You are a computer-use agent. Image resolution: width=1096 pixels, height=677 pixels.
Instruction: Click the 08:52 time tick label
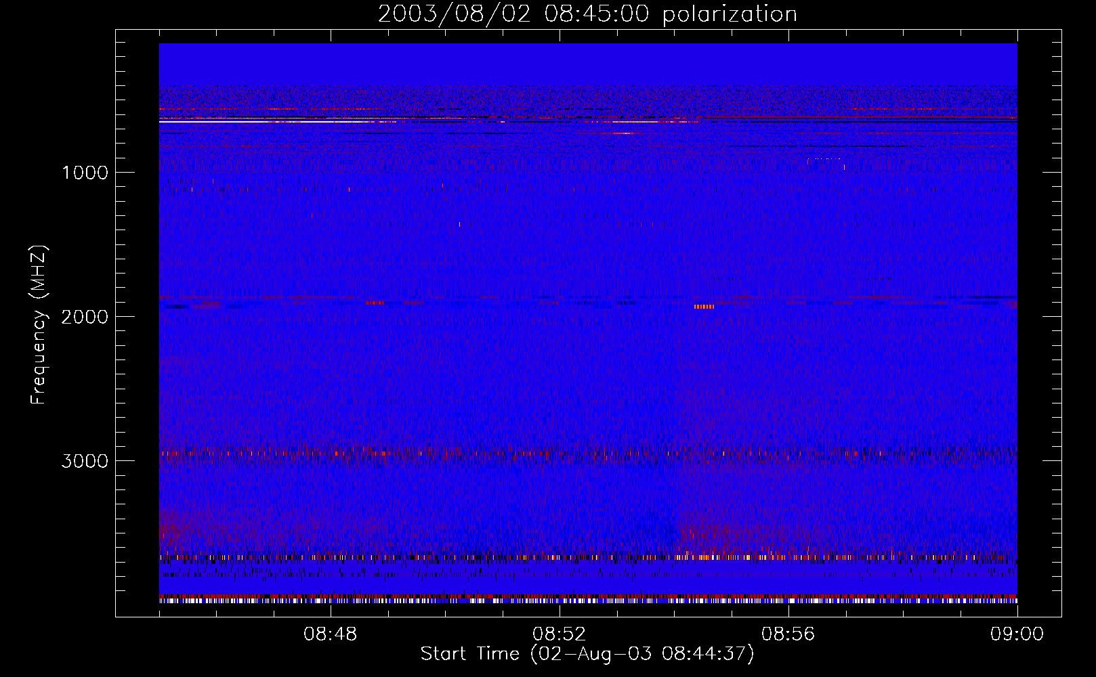tap(559, 634)
